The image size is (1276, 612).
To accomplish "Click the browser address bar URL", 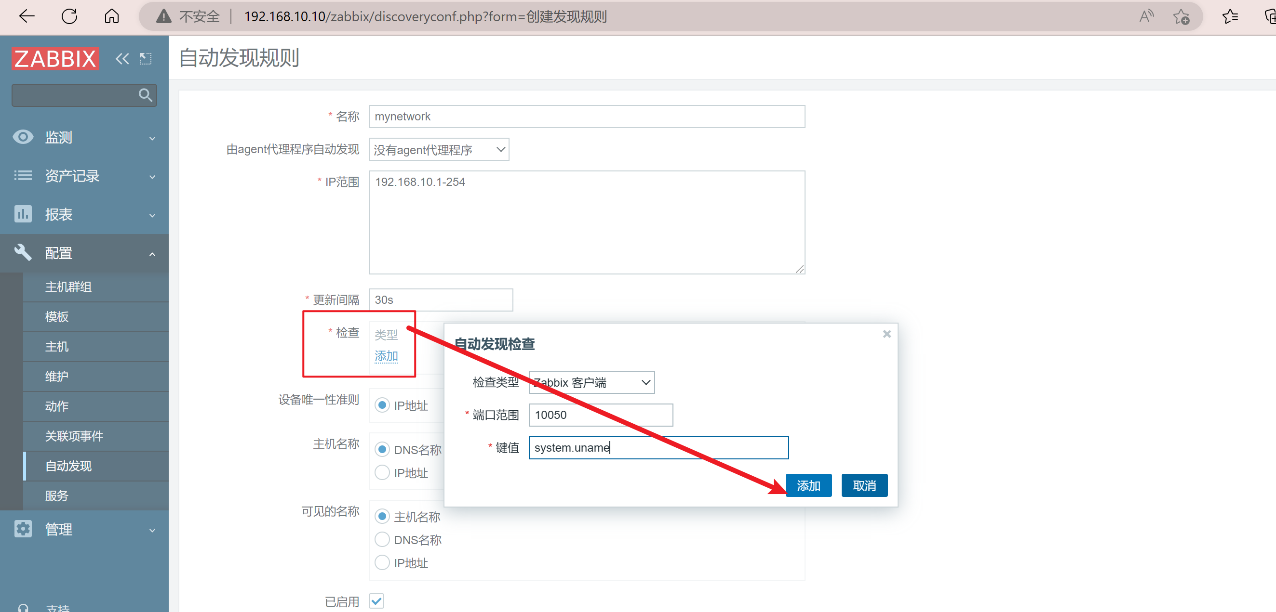I will coord(426,17).
